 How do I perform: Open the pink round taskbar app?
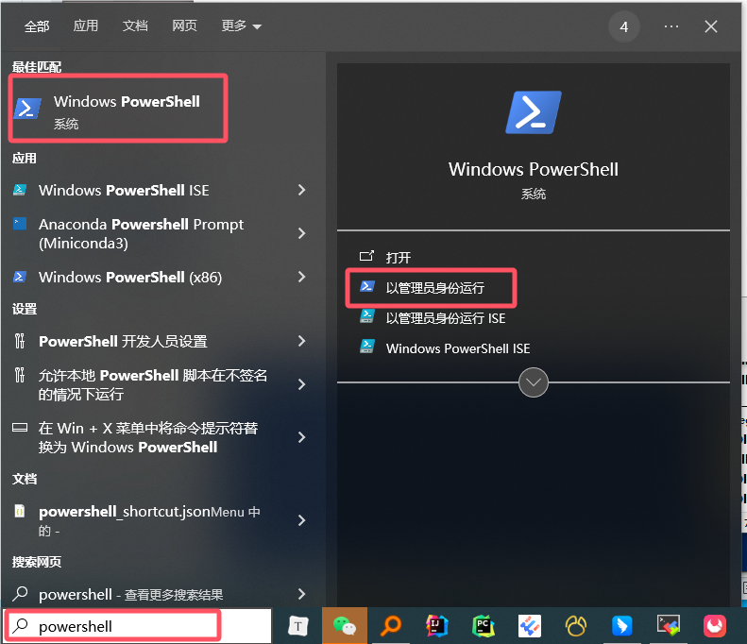tap(715, 625)
